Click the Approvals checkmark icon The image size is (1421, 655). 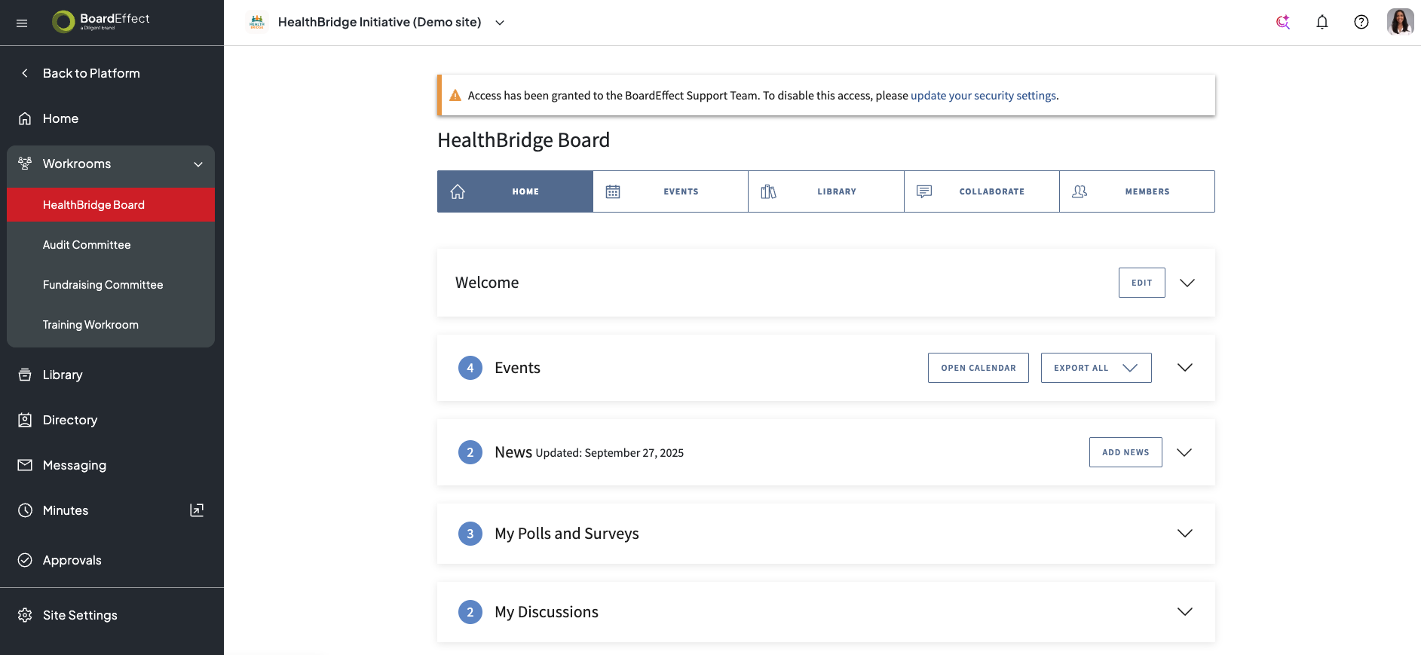tap(25, 560)
